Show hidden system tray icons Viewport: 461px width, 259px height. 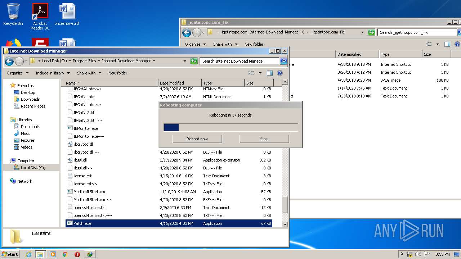click(402, 254)
